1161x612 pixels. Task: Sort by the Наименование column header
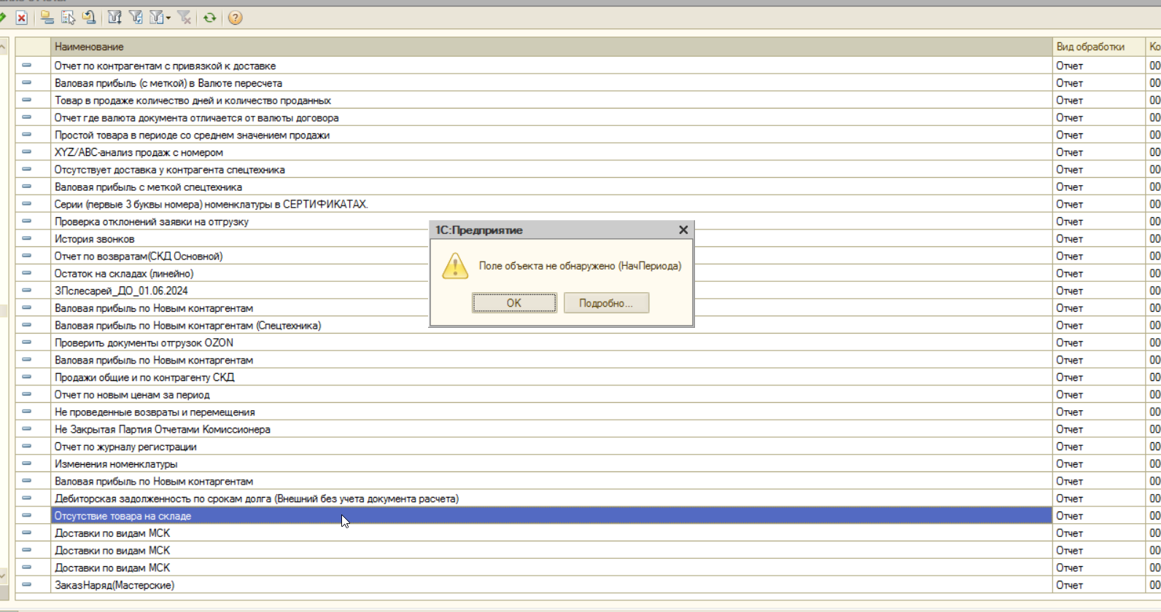coord(551,47)
